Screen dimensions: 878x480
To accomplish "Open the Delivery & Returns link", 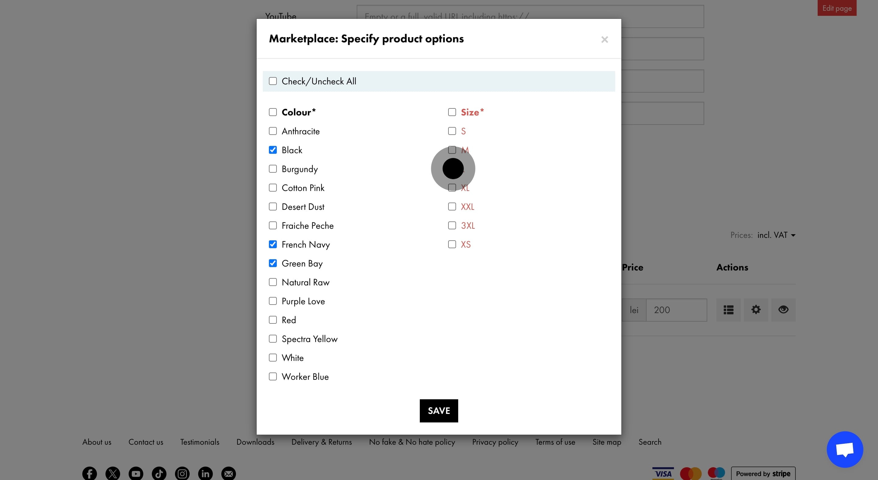I will (x=321, y=442).
